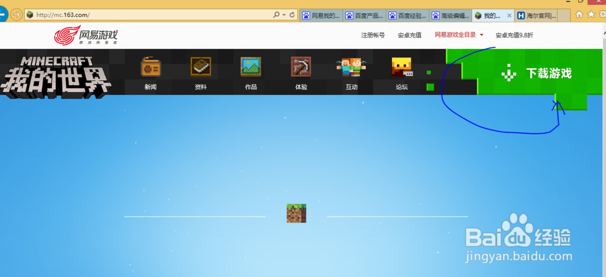Switch to the 海尔官网 browser tab
606x277 pixels.
(x=536, y=16)
